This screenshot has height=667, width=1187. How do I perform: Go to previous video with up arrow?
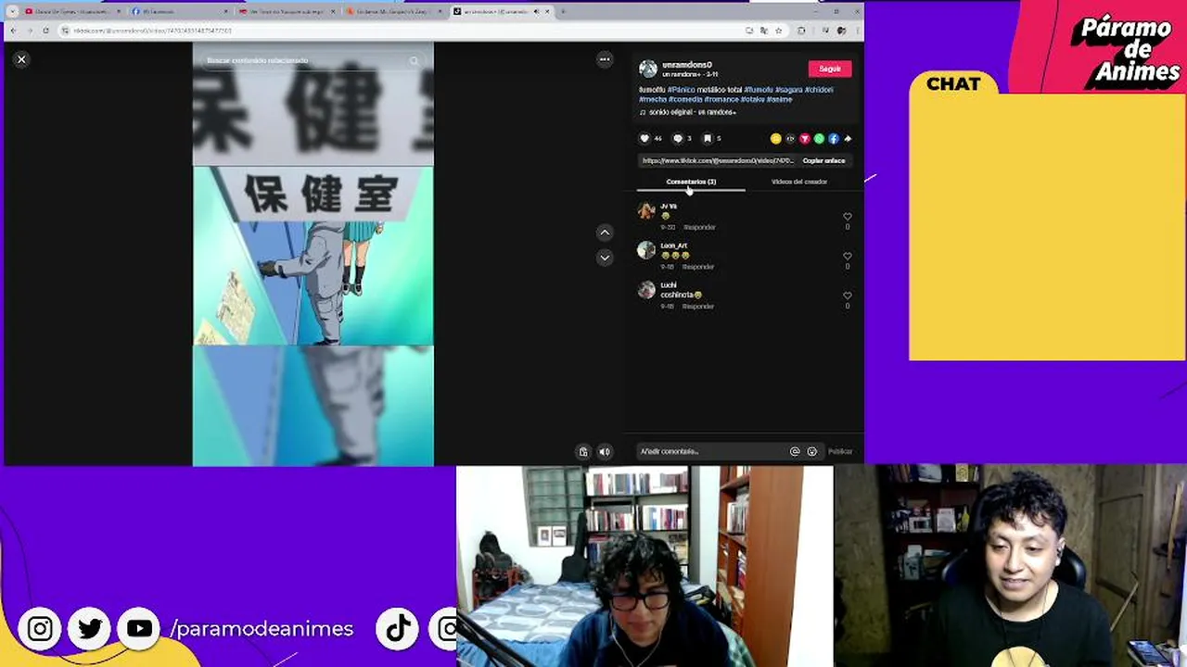(x=605, y=233)
